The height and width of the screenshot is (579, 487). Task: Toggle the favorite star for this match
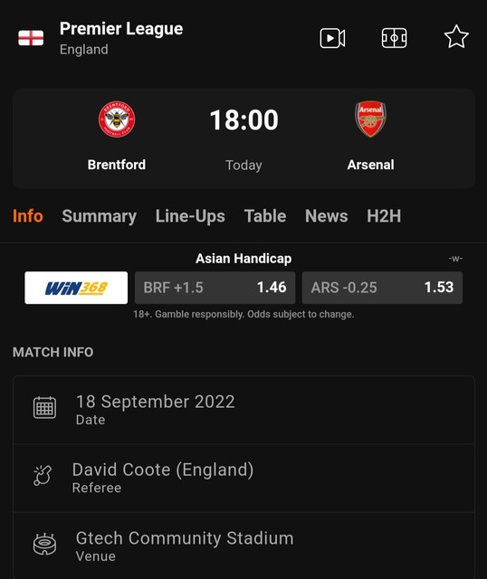(456, 37)
